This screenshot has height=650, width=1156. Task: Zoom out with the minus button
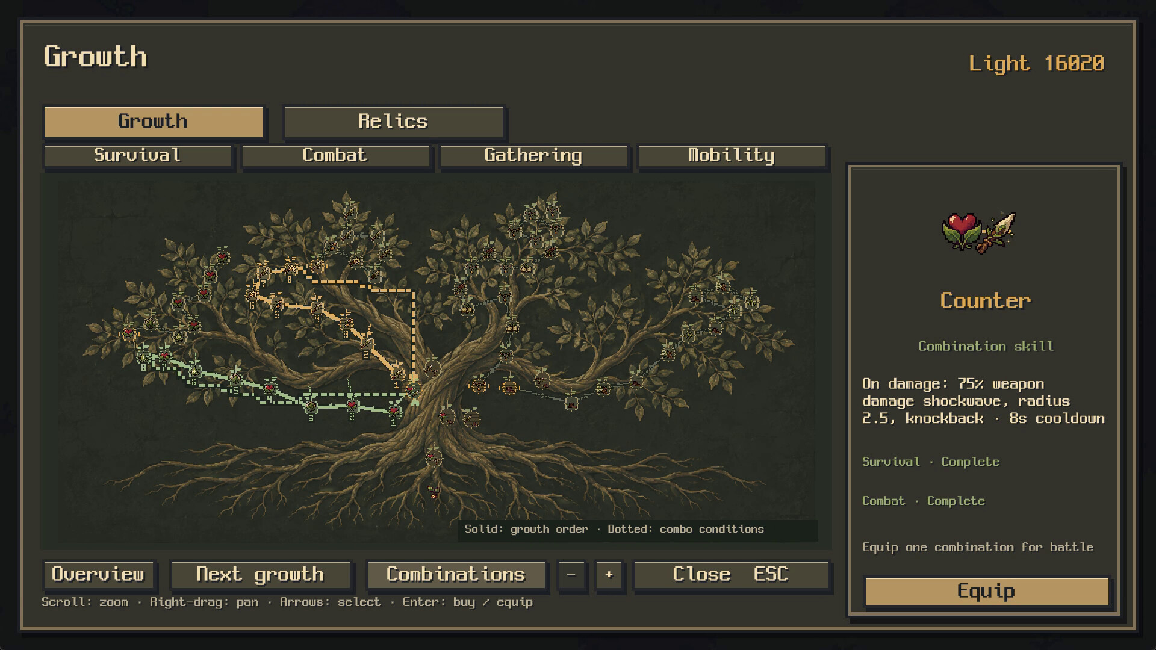click(571, 575)
